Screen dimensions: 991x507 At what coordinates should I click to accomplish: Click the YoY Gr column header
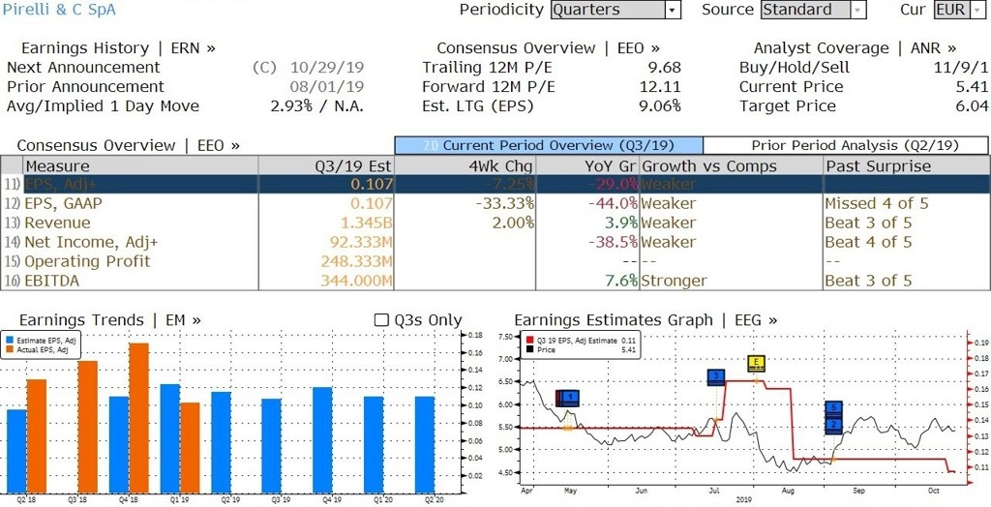click(587, 165)
